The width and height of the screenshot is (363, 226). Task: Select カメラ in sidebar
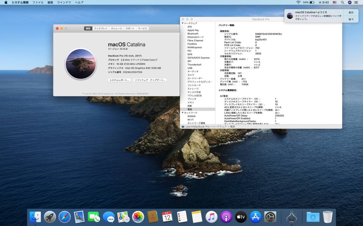click(191, 75)
